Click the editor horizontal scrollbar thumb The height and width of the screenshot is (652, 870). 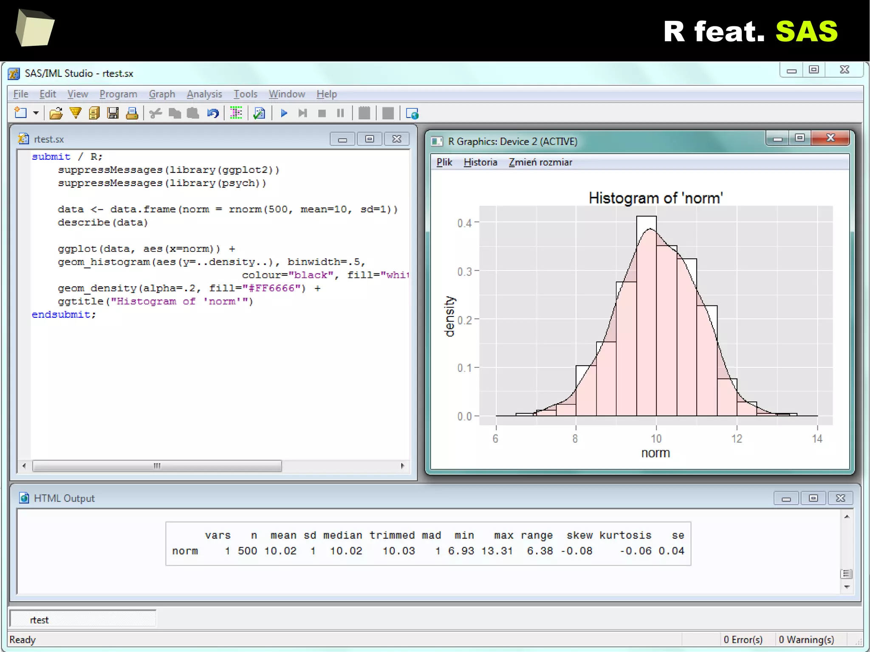coord(157,466)
